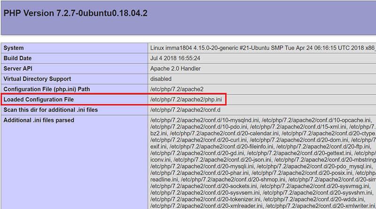Image resolution: width=376 pixels, height=209 pixels.
Task: Select the Configuration File (php.ini) Path label
Action: click(47, 89)
